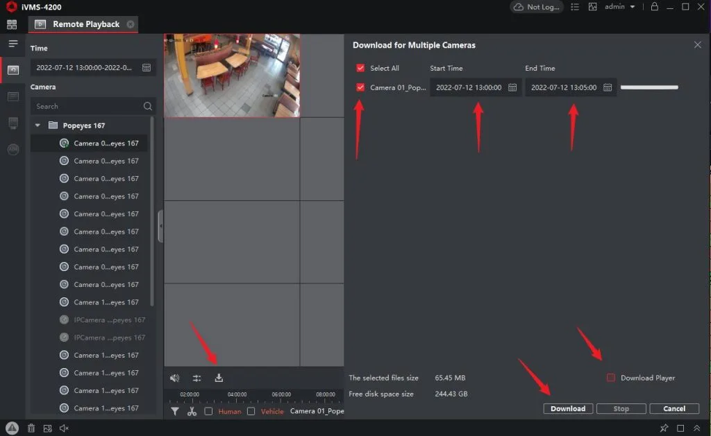
Task: Close the Download for Multiple Cameras dialog
Action: click(697, 45)
